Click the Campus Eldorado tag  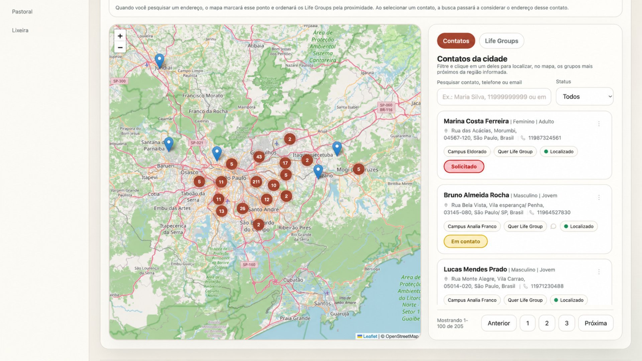tap(467, 151)
